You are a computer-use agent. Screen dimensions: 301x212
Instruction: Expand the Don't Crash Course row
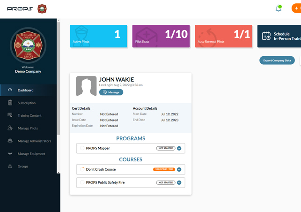179,169
